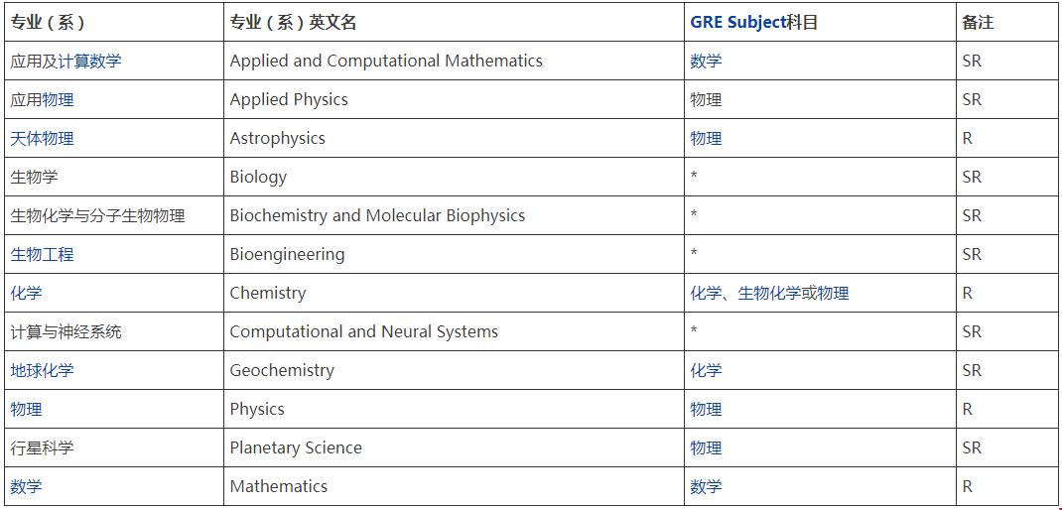Follow the 数学 department link in last row

point(26,486)
